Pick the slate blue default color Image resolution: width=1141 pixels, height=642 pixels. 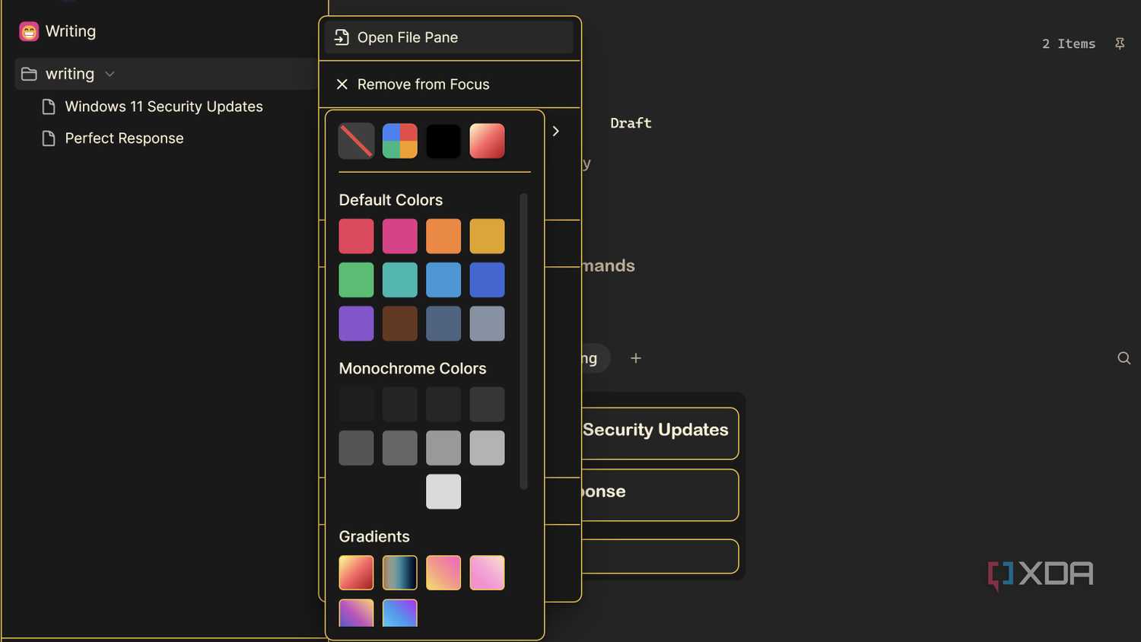[443, 323]
